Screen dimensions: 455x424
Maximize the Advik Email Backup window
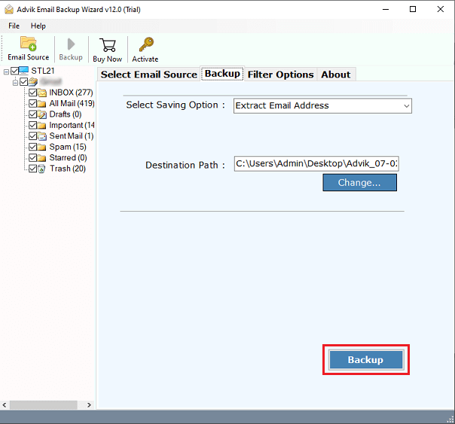click(x=413, y=9)
